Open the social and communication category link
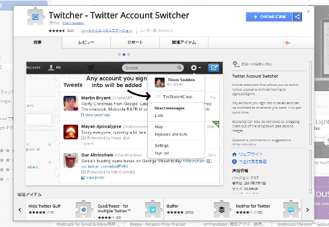329x227 pixels. point(107,31)
